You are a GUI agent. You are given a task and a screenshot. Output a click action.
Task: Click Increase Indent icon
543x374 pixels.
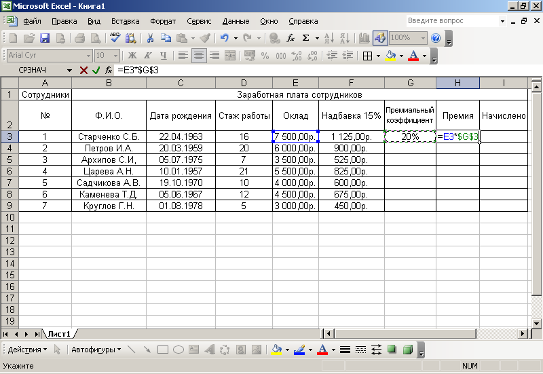348,56
